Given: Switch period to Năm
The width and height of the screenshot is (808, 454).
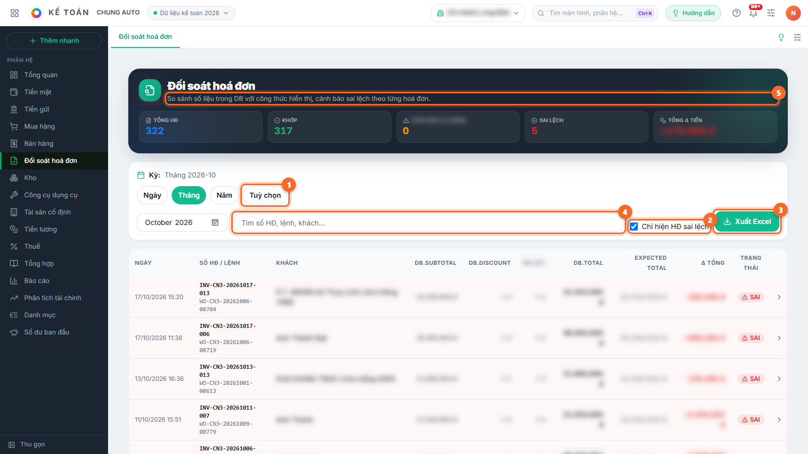Looking at the screenshot, I should pos(224,195).
